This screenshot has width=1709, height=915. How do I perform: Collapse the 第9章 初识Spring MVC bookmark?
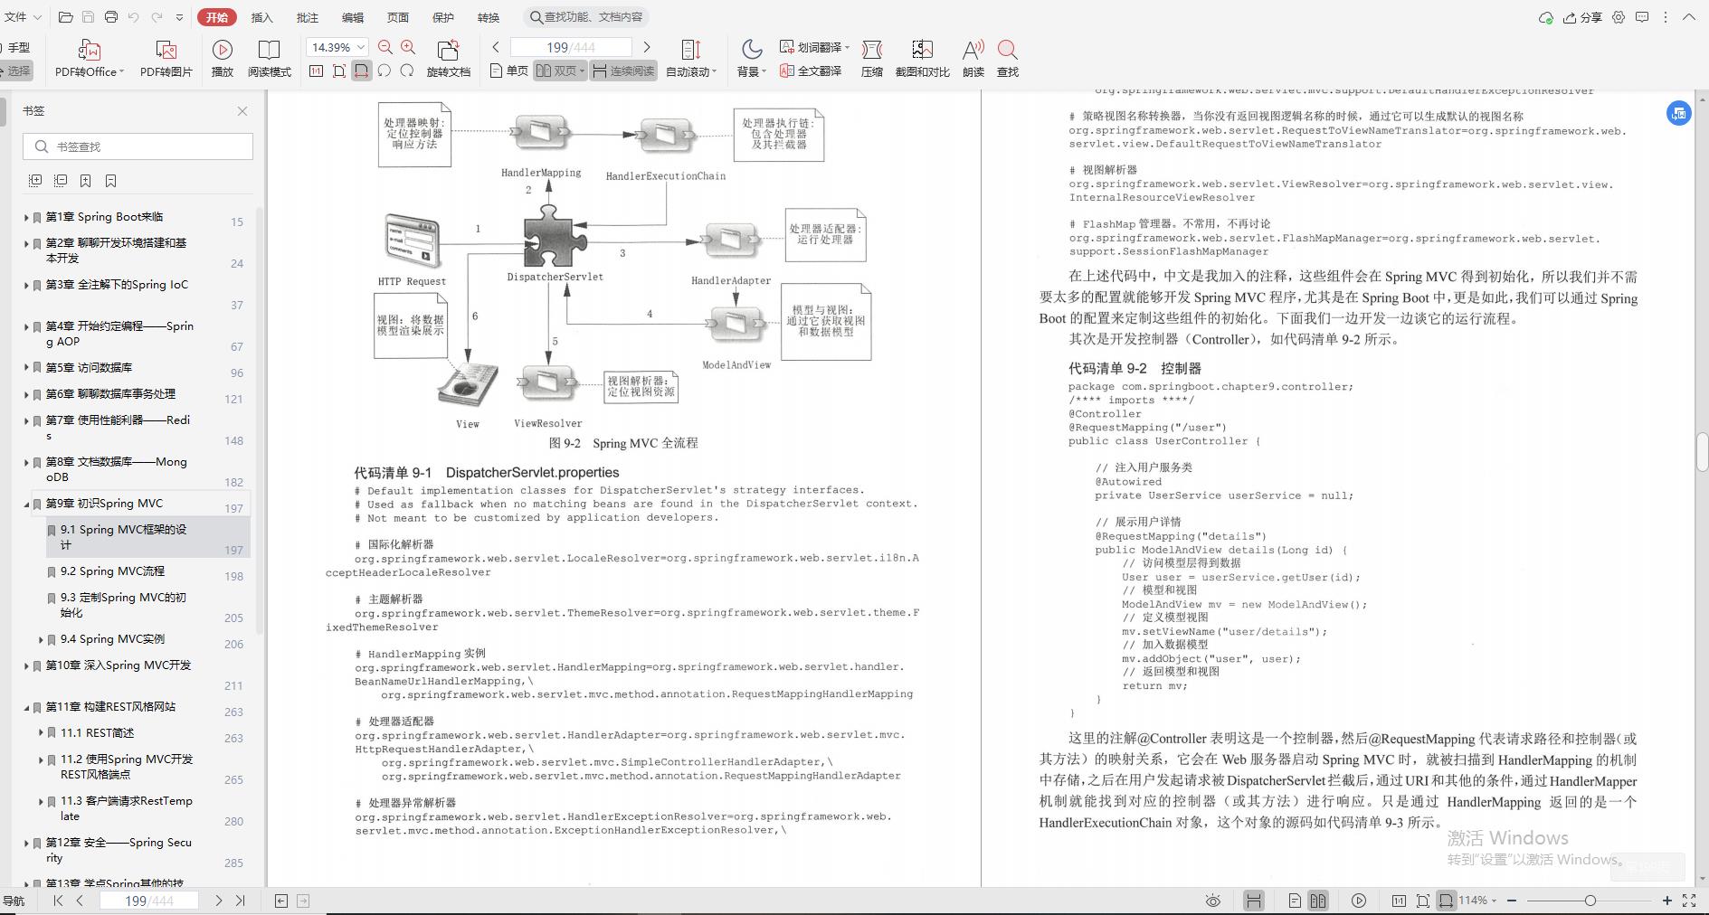[x=26, y=504]
